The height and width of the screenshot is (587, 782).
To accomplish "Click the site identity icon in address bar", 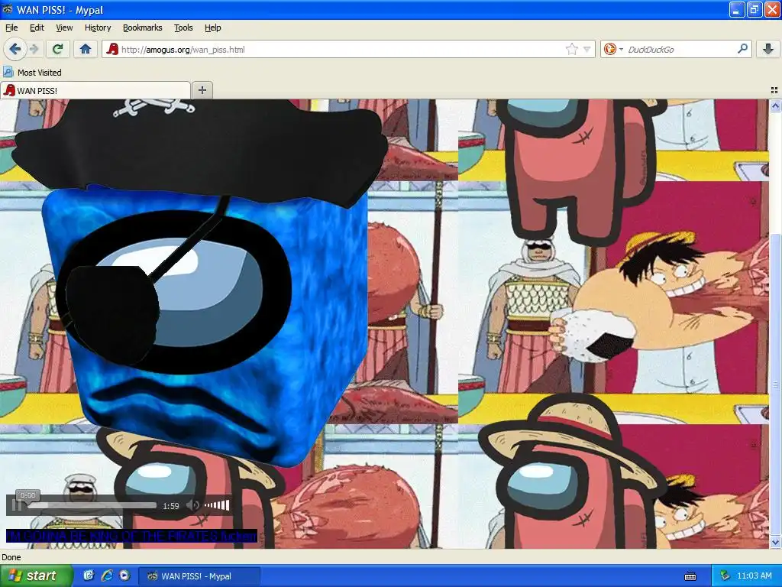I will click(112, 49).
